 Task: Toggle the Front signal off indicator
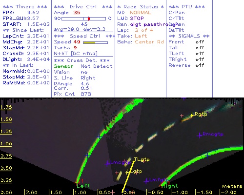click(200, 42)
